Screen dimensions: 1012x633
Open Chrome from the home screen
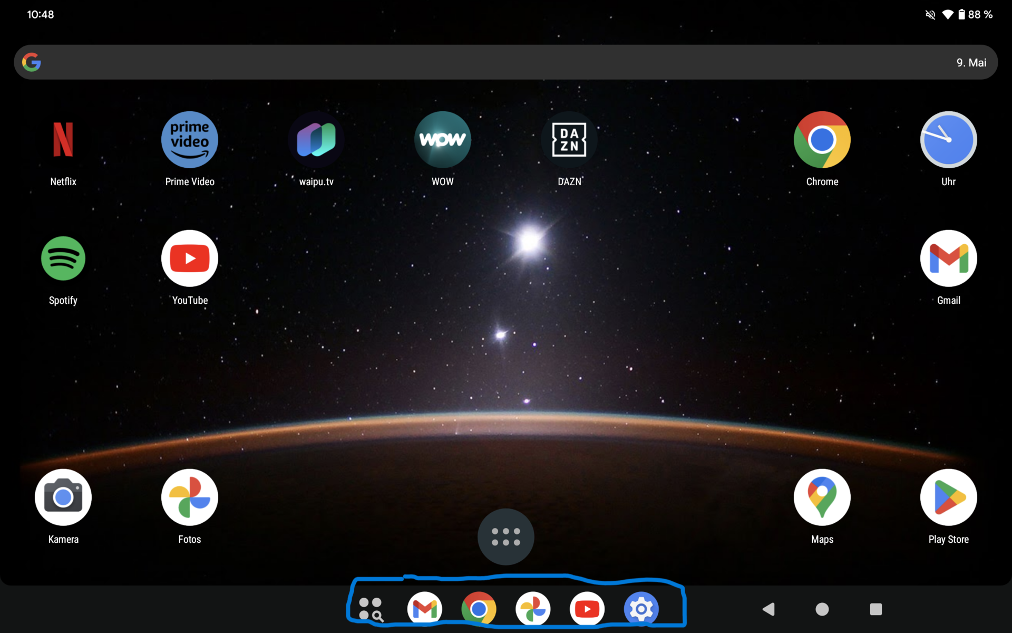tap(822, 140)
